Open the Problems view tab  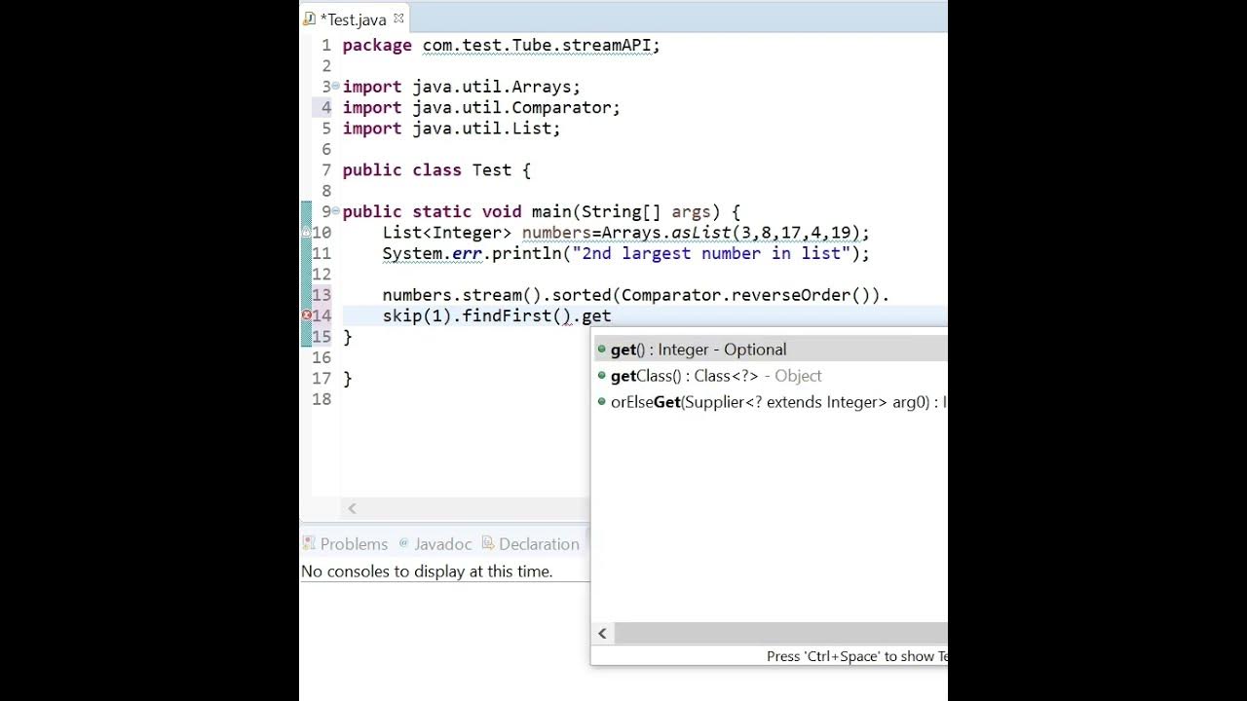click(x=345, y=544)
